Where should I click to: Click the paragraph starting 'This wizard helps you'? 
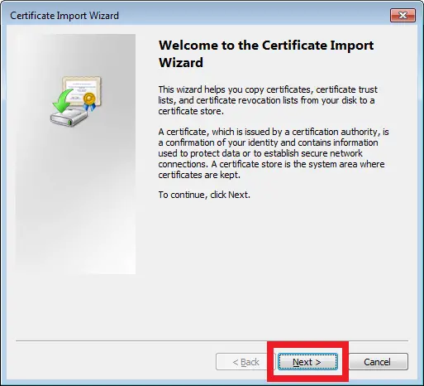[268, 100]
